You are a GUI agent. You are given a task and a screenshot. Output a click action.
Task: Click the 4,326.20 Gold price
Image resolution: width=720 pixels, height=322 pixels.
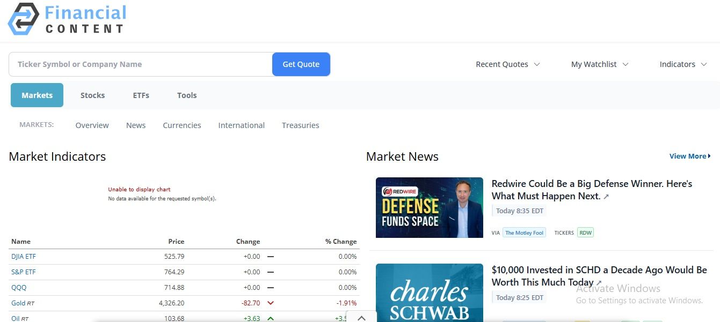(172, 303)
